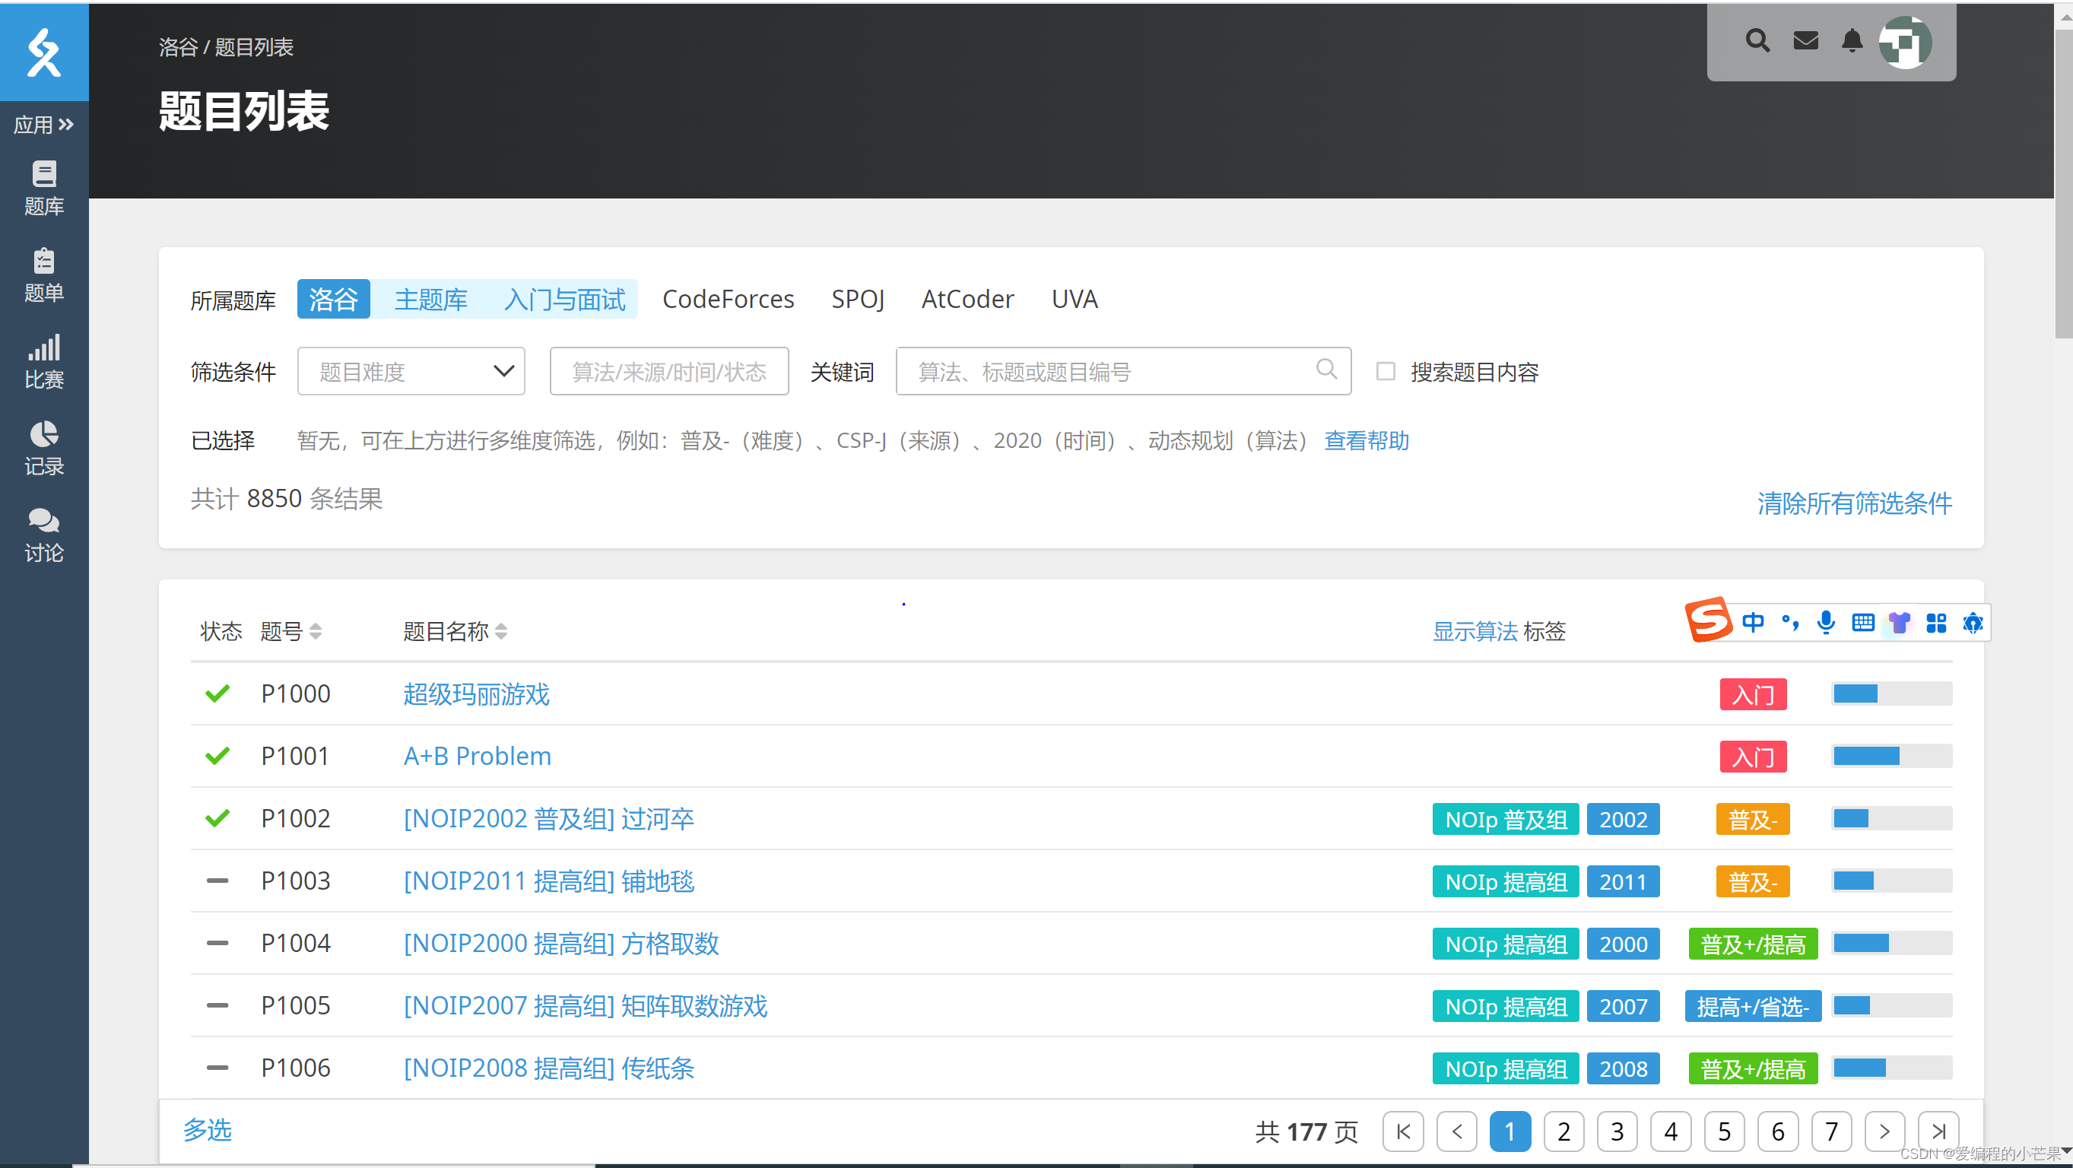Switch to the CodeForces problem set tab
2073x1168 pixels.
(728, 299)
